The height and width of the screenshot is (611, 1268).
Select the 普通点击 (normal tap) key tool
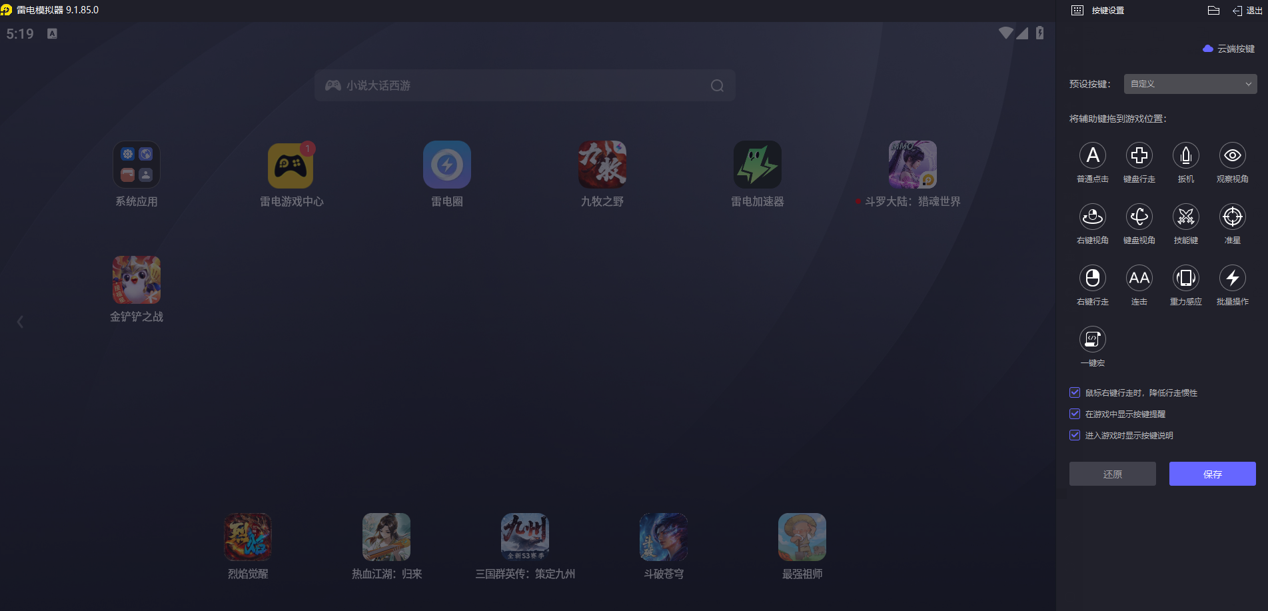point(1093,155)
